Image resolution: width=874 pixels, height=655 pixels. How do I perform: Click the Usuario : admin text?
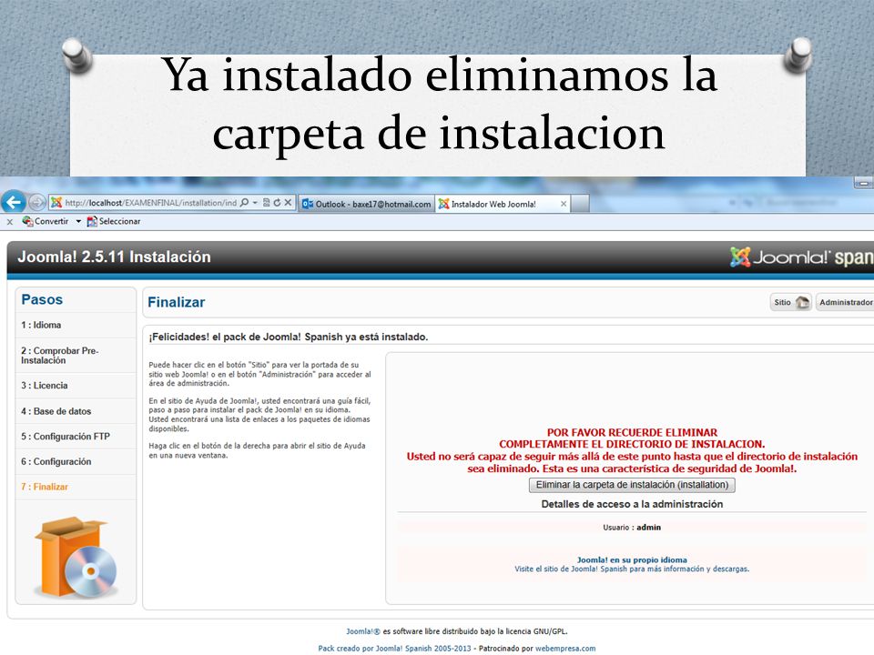(632, 527)
